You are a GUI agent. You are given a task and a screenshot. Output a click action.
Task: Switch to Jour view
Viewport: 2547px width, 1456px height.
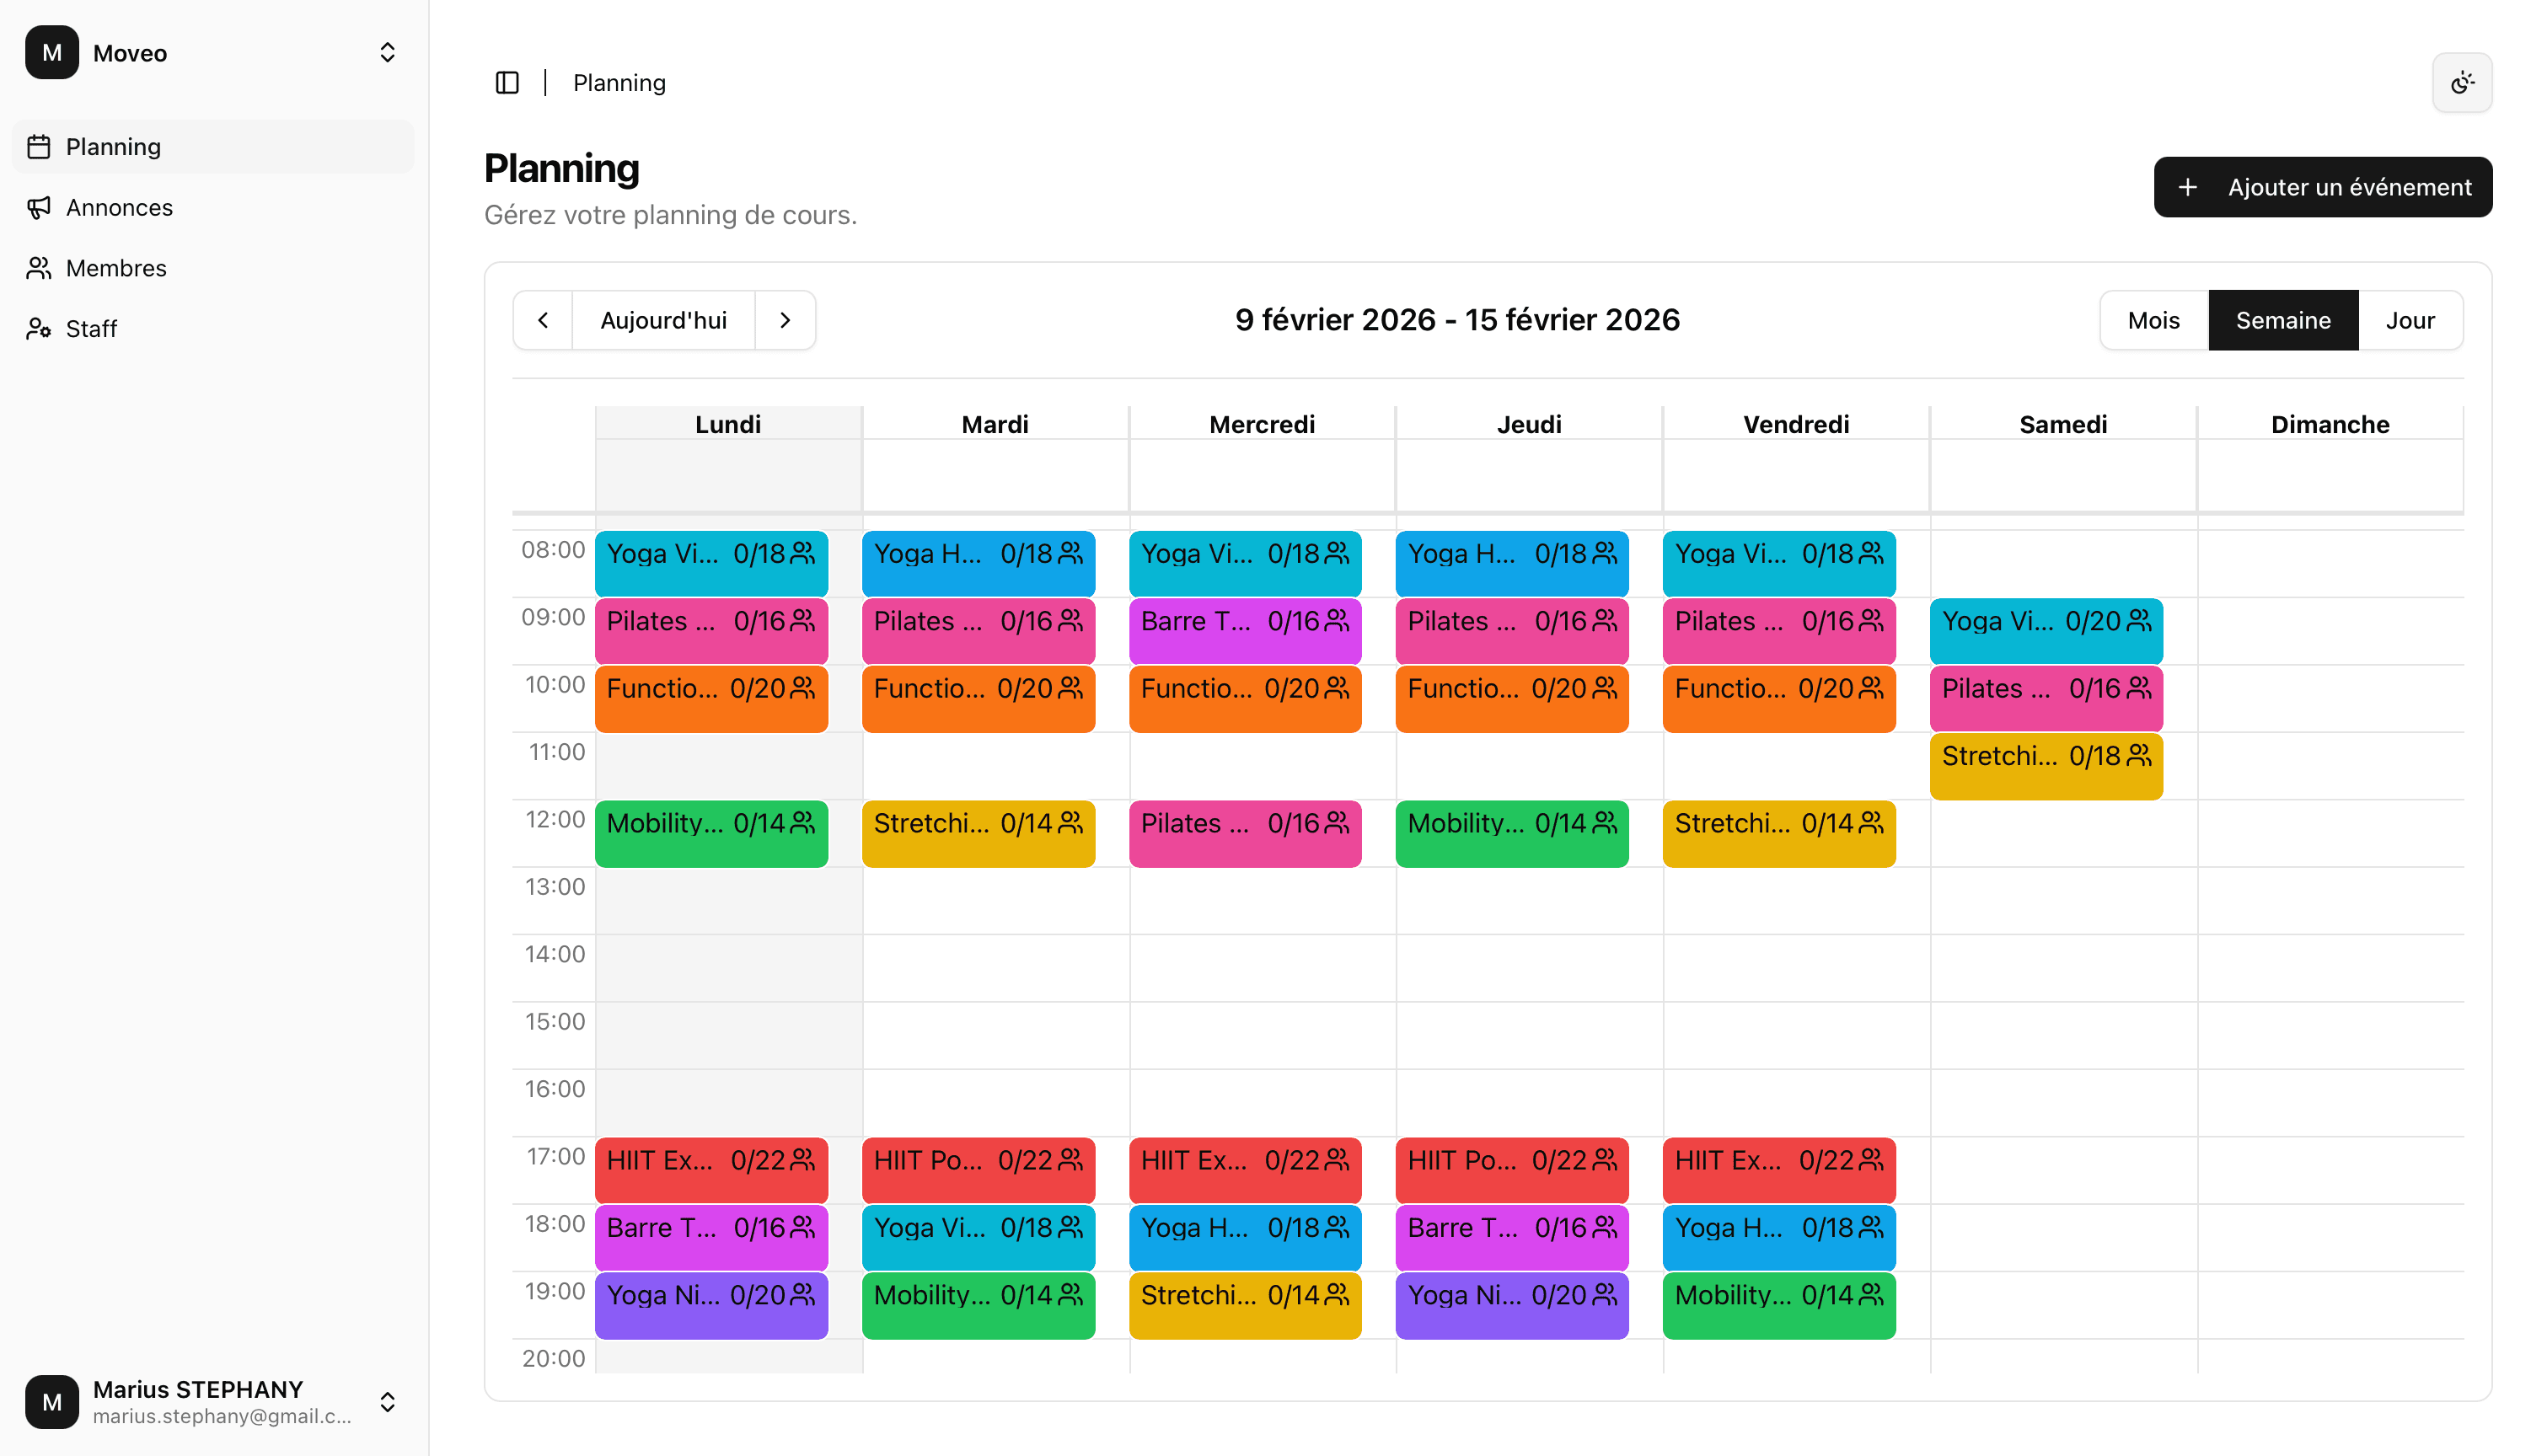coord(2409,320)
